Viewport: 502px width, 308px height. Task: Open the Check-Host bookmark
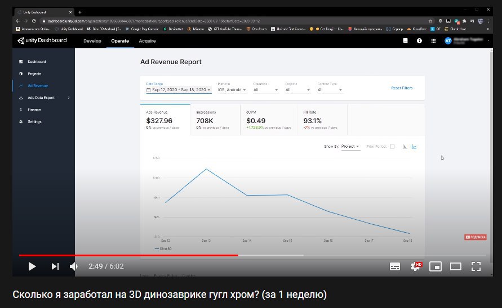tap(455, 29)
